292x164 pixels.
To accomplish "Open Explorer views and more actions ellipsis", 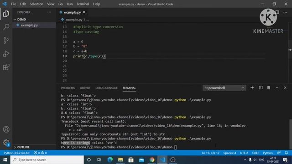I will point(49,12).
